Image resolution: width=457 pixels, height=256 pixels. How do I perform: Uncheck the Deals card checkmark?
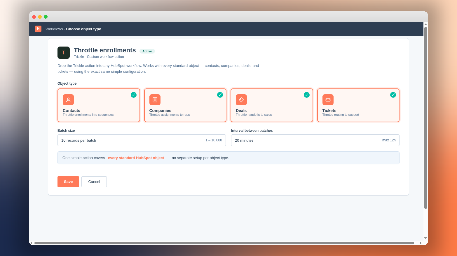pyautogui.click(x=307, y=95)
